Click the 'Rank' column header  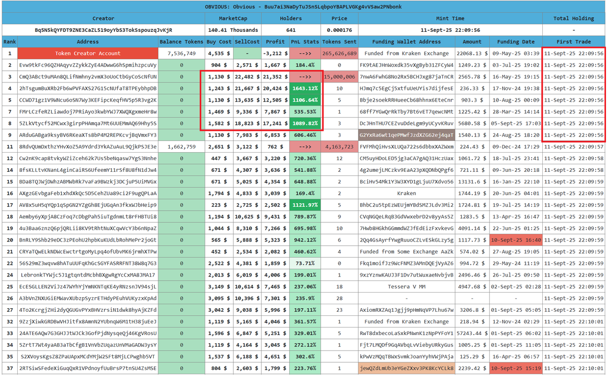coord(9,41)
